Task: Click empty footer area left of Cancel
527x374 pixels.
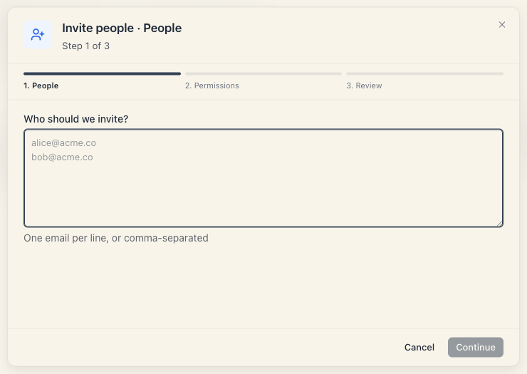Action: point(202,348)
